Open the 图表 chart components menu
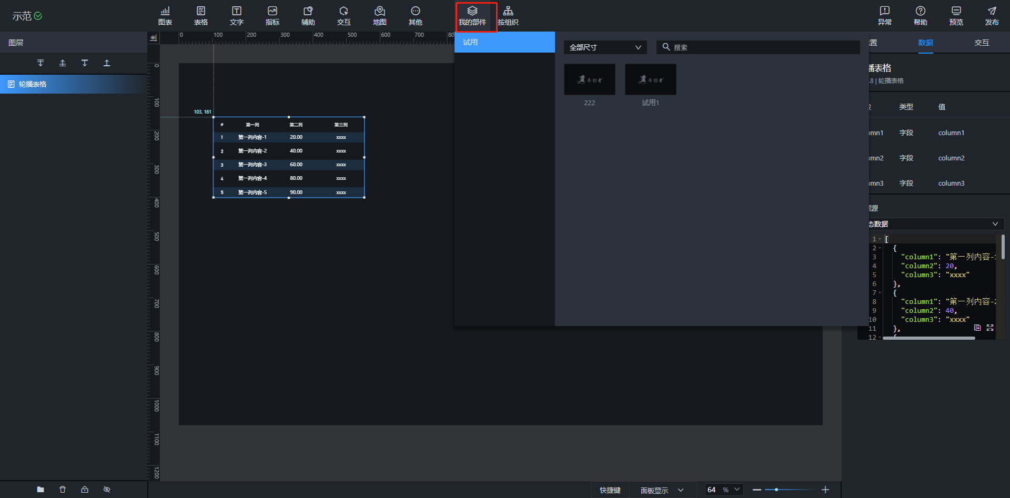This screenshot has height=498, width=1010. (165, 16)
